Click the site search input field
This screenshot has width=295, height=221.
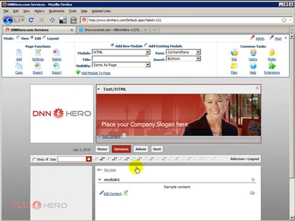(x=72, y=159)
